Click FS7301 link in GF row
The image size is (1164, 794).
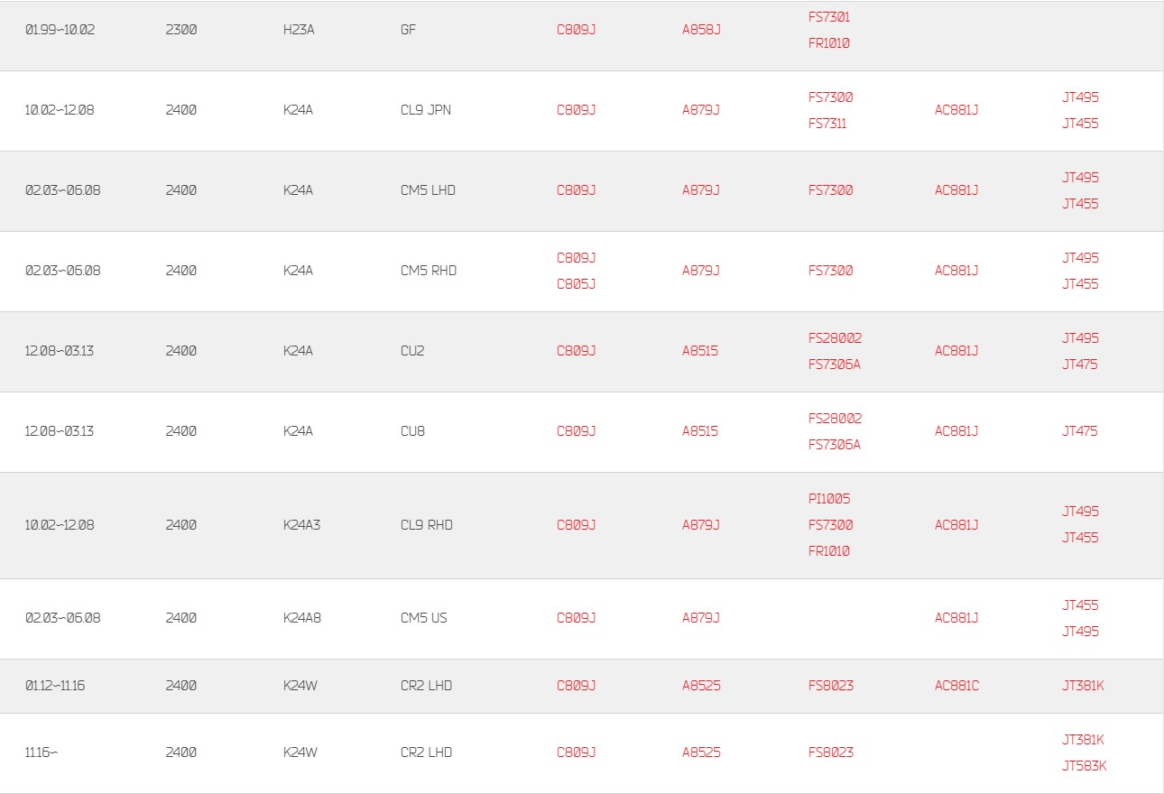[x=829, y=17]
